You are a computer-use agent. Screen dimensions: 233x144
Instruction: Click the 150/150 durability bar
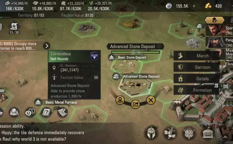(135, 52)
